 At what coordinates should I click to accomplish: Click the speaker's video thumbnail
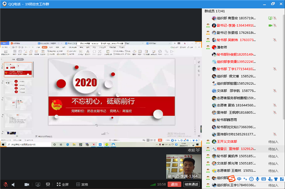(183, 168)
